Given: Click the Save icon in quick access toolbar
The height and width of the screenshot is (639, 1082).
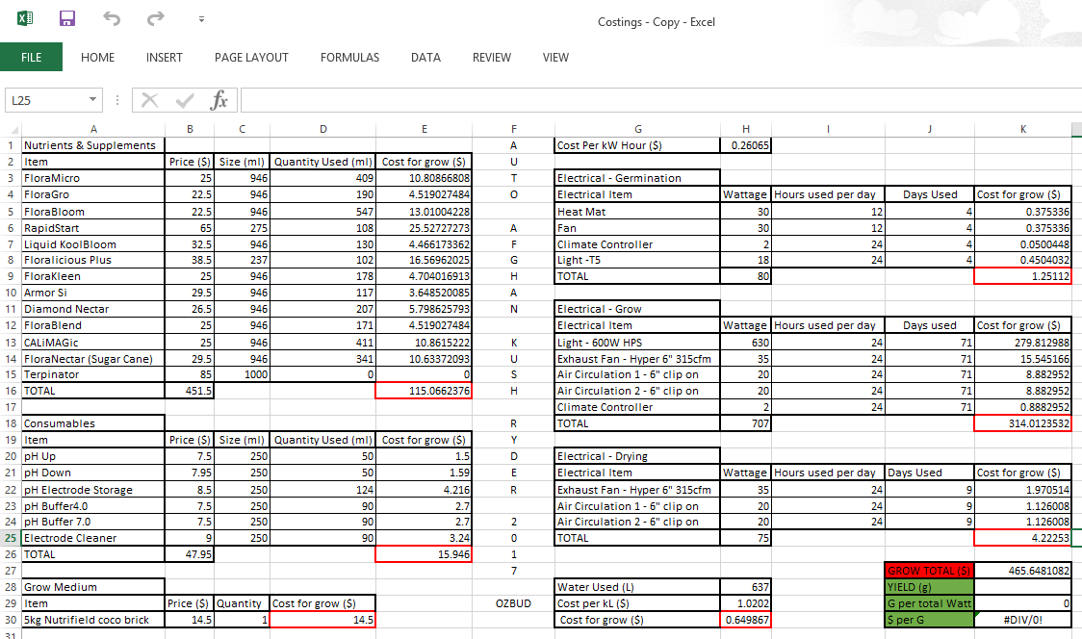Looking at the screenshot, I should [x=67, y=18].
